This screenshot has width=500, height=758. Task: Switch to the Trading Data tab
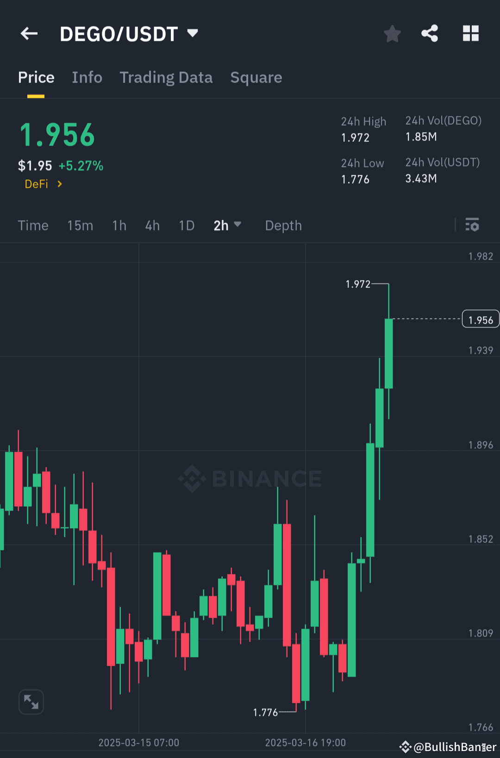(x=166, y=77)
